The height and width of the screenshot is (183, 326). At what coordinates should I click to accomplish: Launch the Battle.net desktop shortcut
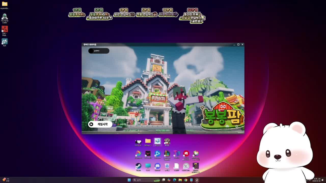point(157,155)
